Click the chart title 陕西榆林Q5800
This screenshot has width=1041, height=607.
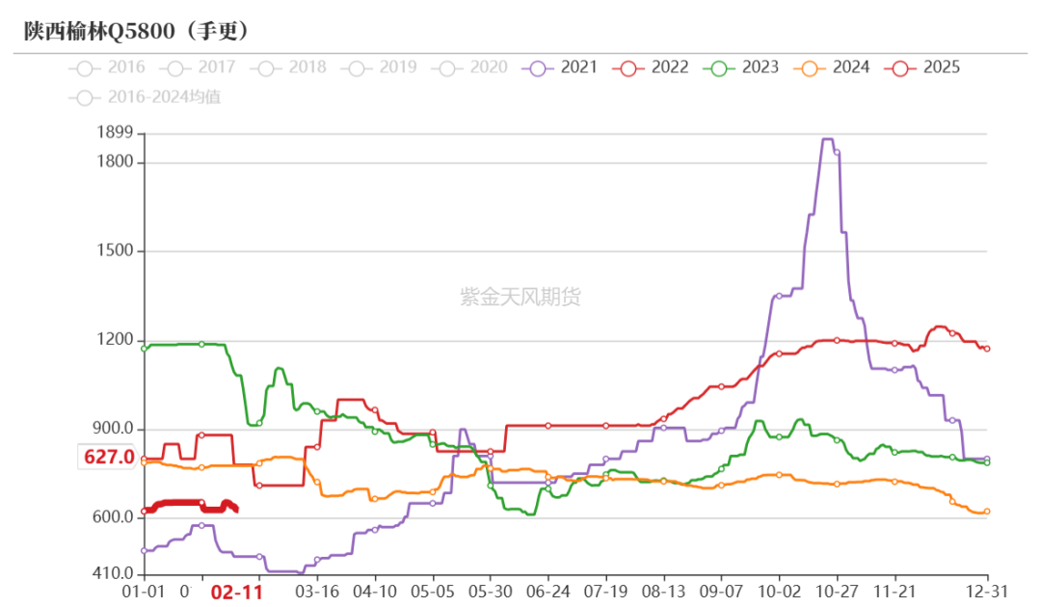pyautogui.click(x=99, y=31)
